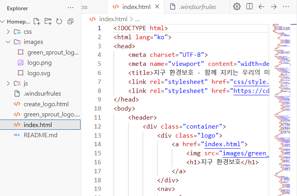Collapse all folders in Explorer

point(70,22)
